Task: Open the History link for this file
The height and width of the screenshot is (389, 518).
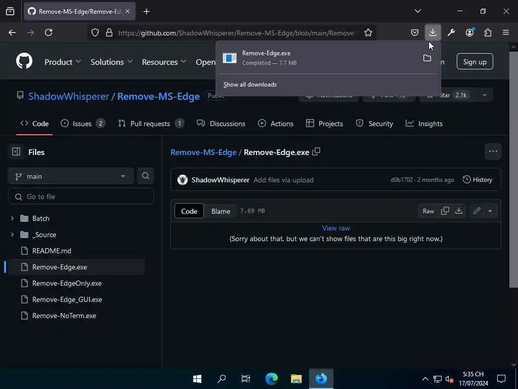Action: tap(478, 180)
